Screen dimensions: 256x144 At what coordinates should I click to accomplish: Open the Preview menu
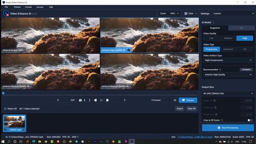pos(17,7)
